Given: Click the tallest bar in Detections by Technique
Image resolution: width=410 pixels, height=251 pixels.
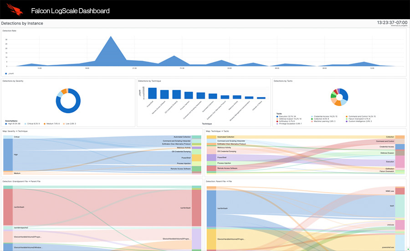Looking at the screenshot, I should pyautogui.click(x=152, y=93).
